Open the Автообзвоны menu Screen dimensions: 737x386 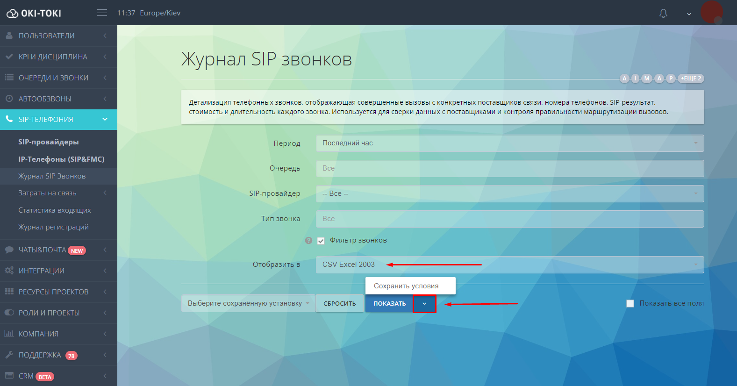pyautogui.click(x=58, y=99)
